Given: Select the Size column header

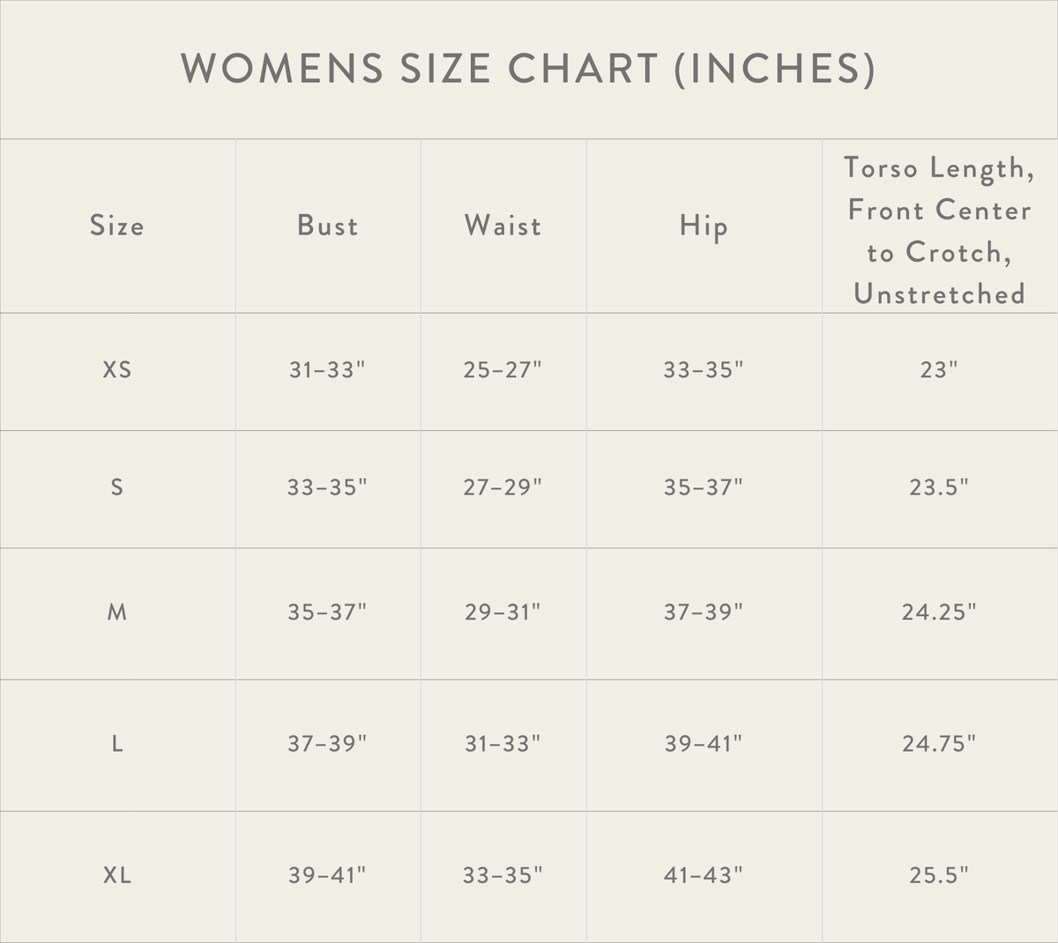Looking at the screenshot, I should (x=116, y=226).
